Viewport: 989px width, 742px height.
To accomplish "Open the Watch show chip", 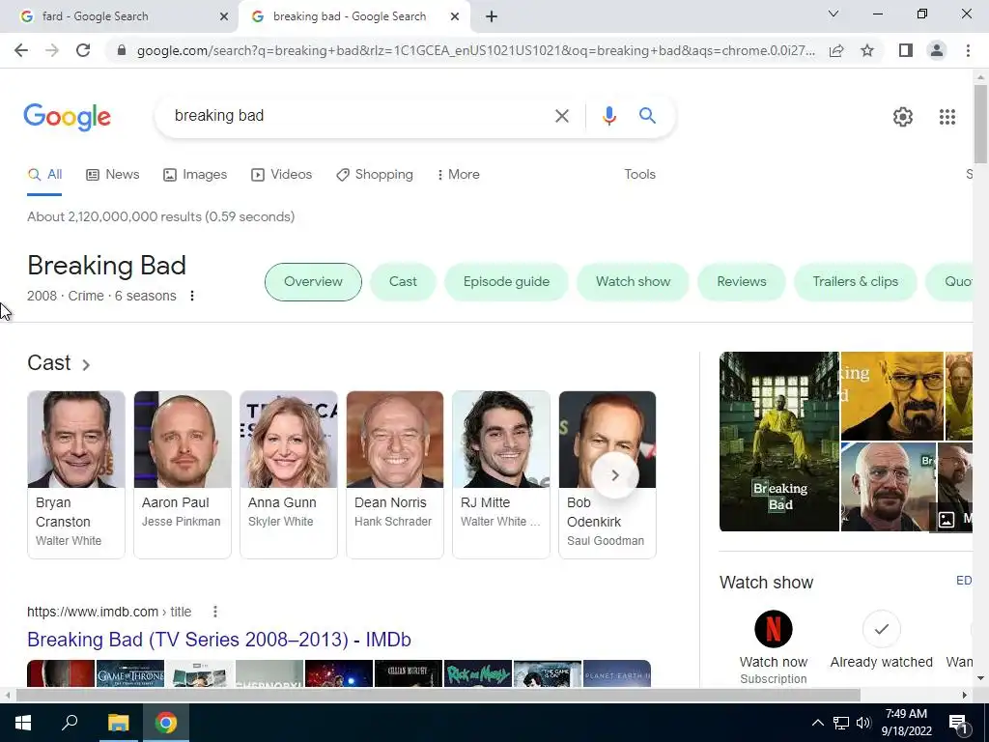I will coord(633,282).
